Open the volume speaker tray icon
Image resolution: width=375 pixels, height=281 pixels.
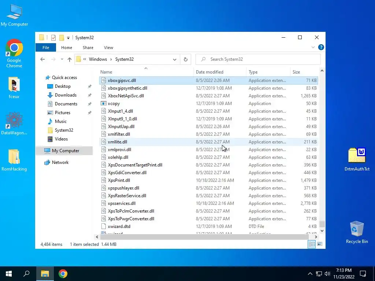(327, 274)
